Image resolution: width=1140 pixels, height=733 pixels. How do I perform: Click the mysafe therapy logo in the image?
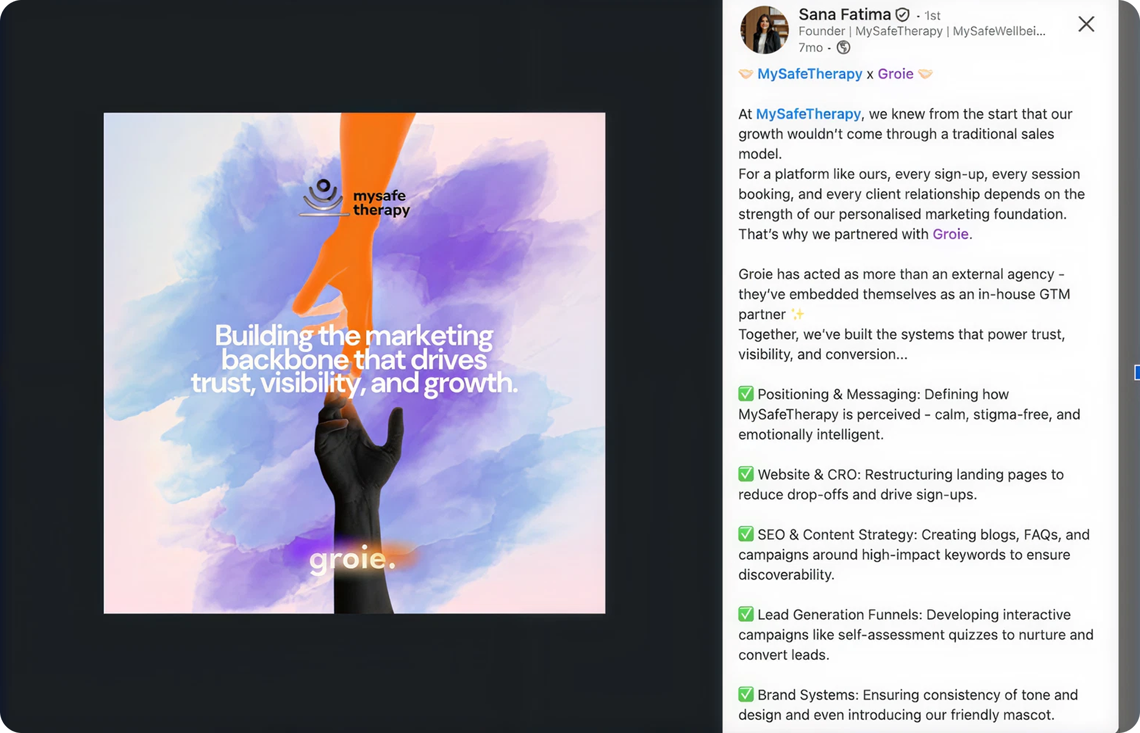point(354,198)
